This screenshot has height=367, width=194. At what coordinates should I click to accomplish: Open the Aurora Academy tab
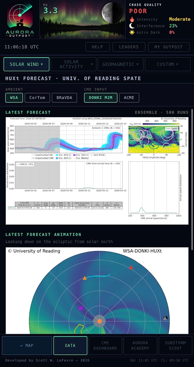140,345
